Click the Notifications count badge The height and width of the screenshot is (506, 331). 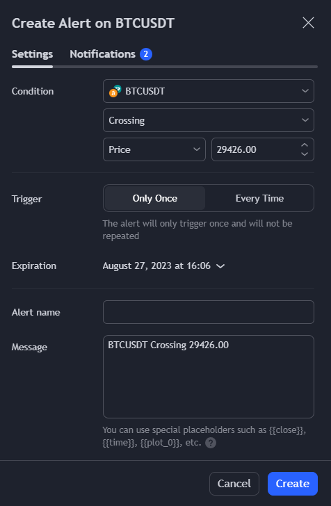[x=146, y=54]
